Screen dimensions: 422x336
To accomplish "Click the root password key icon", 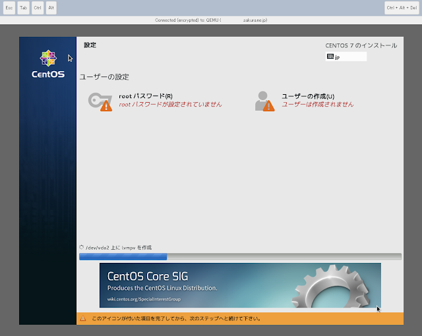I will [x=100, y=101].
